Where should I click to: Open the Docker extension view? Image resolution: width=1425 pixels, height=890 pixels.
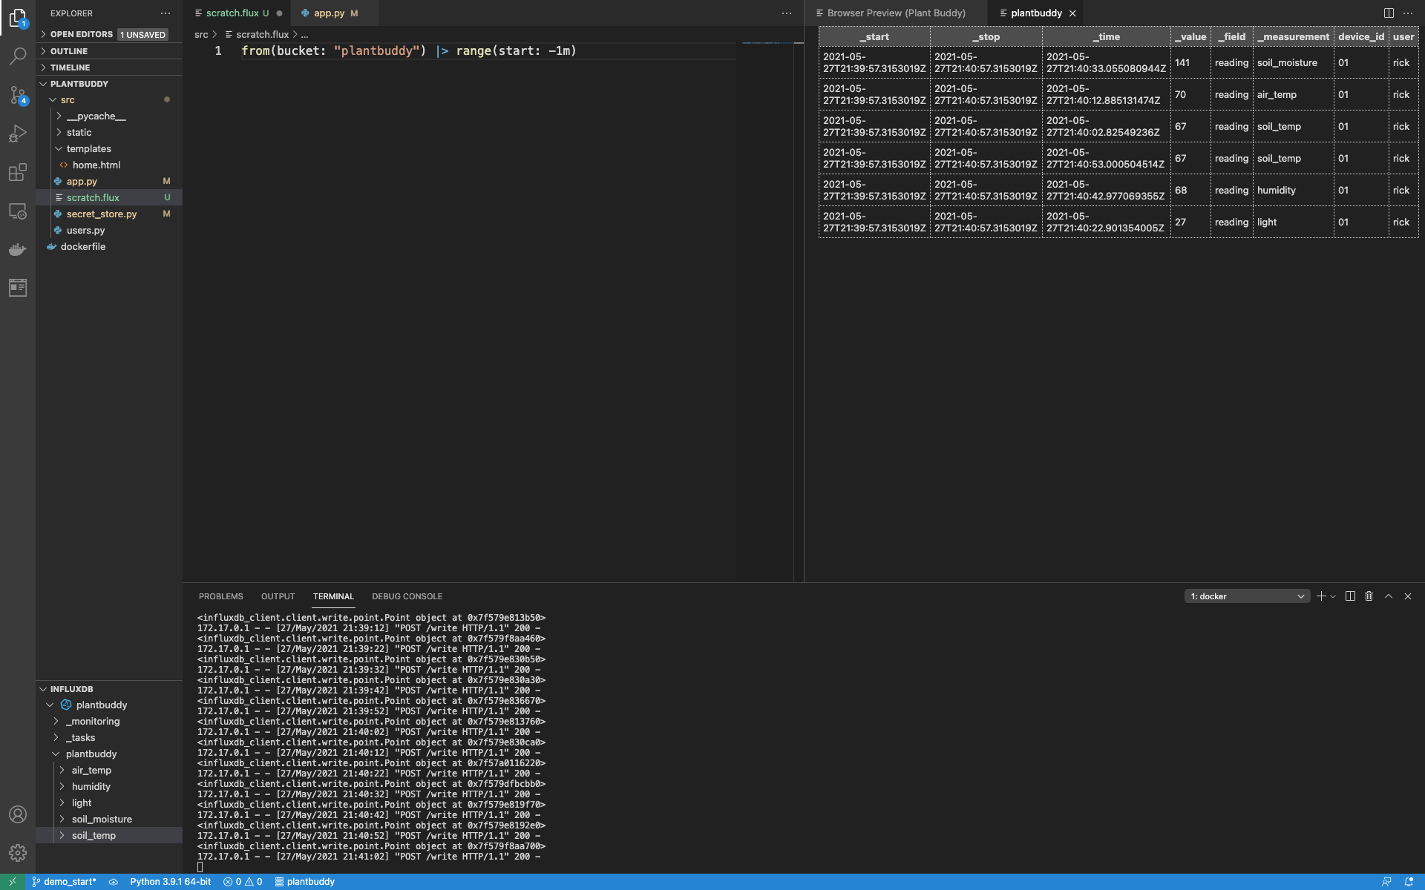18,250
